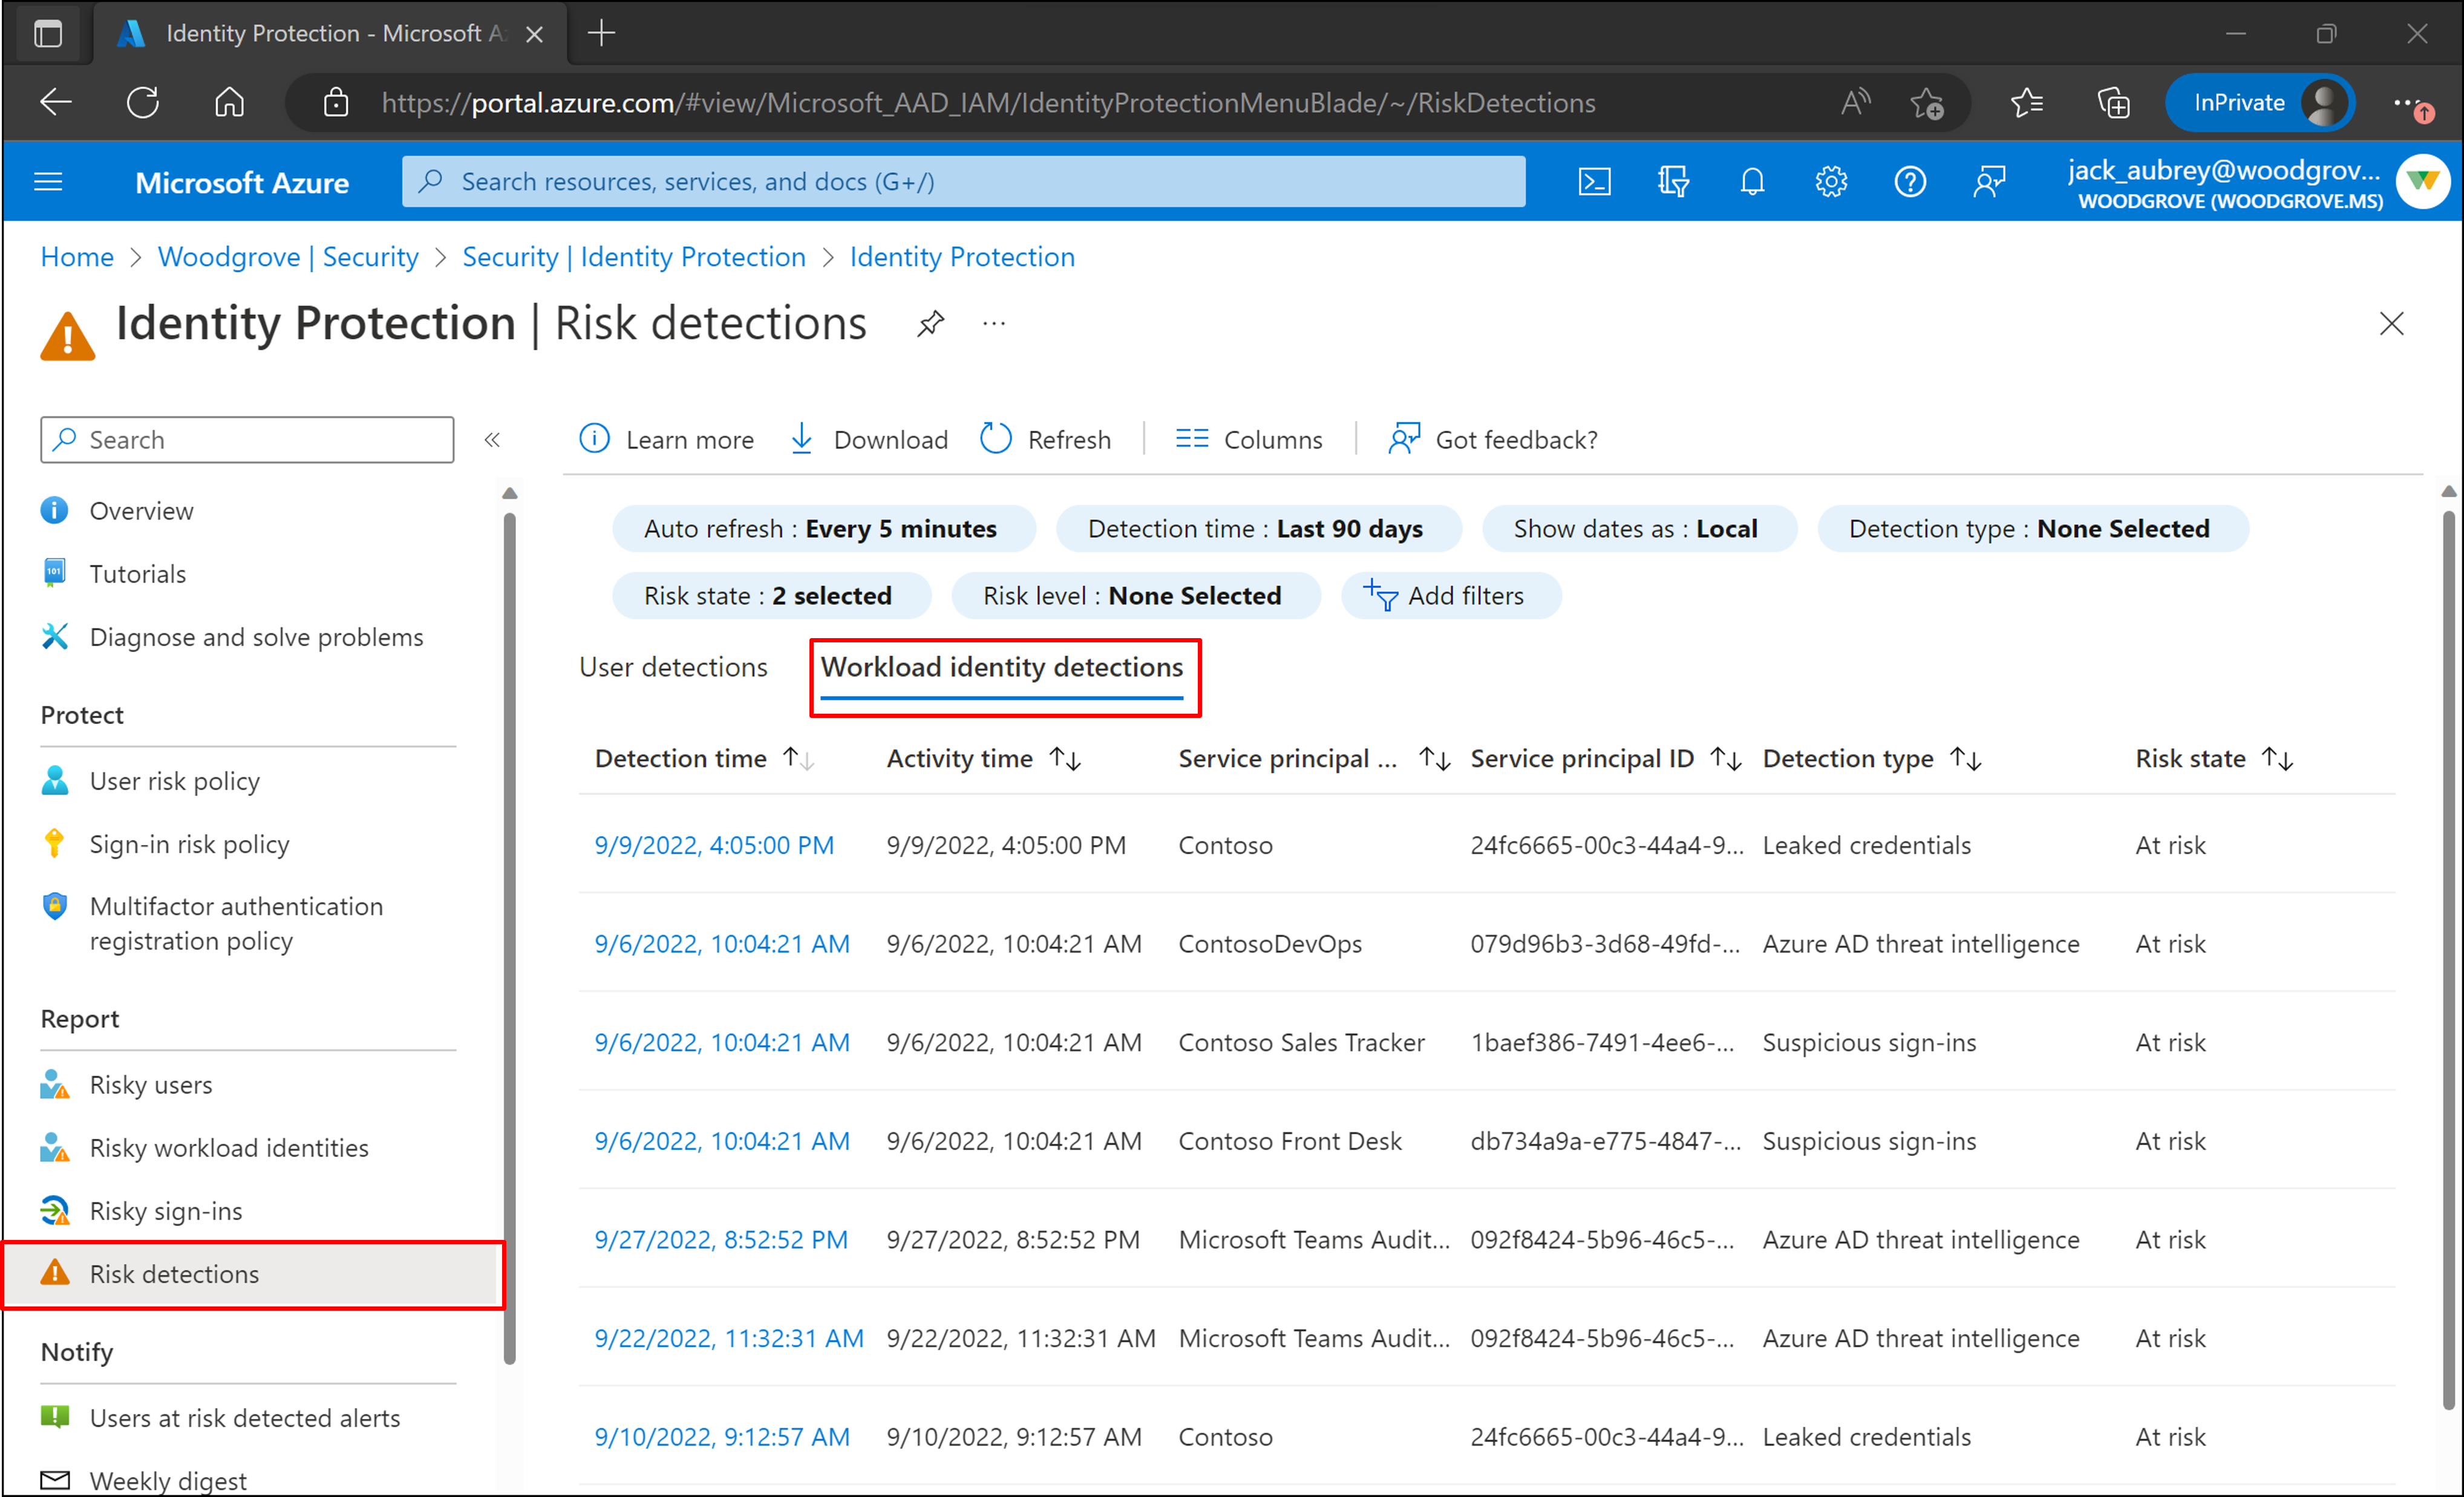
Task: Open the Help question mark icon
Action: click(x=1910, y=182)
